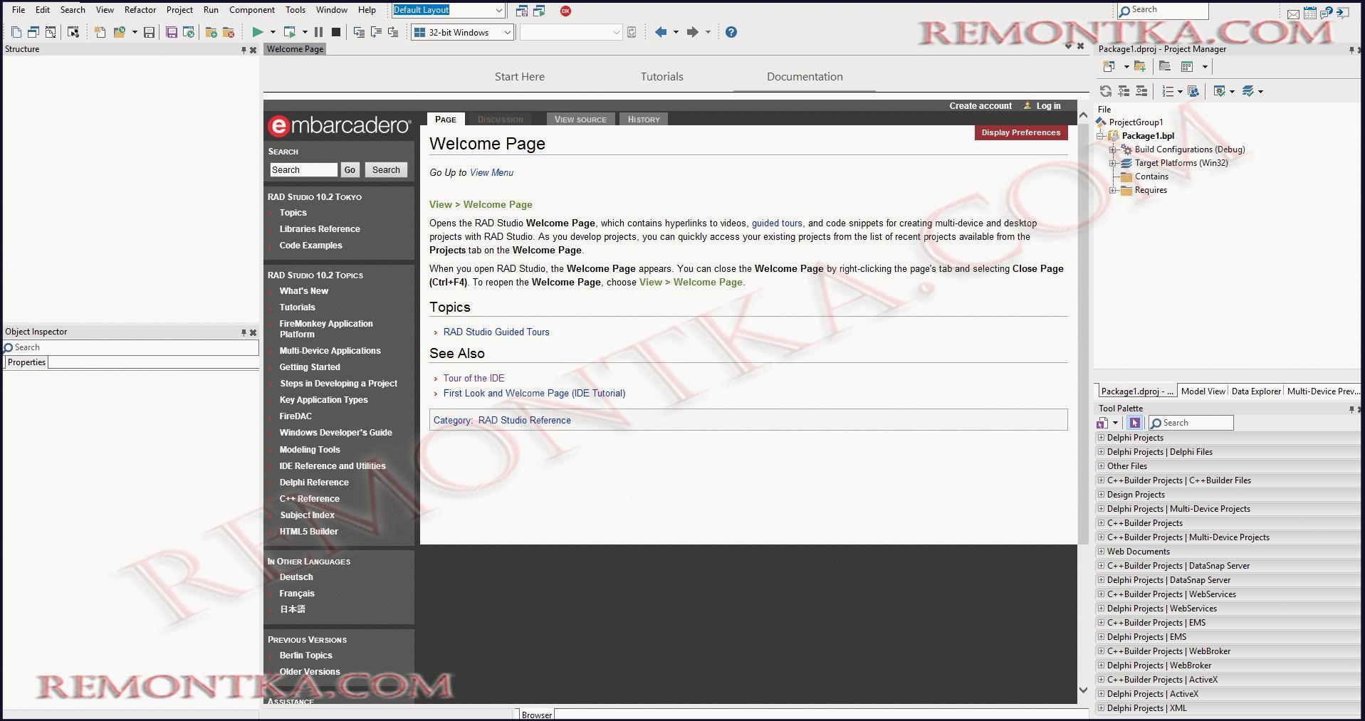Open the View Source wiki tab
Screen dimensions: 1365x721
click(580, 120)
